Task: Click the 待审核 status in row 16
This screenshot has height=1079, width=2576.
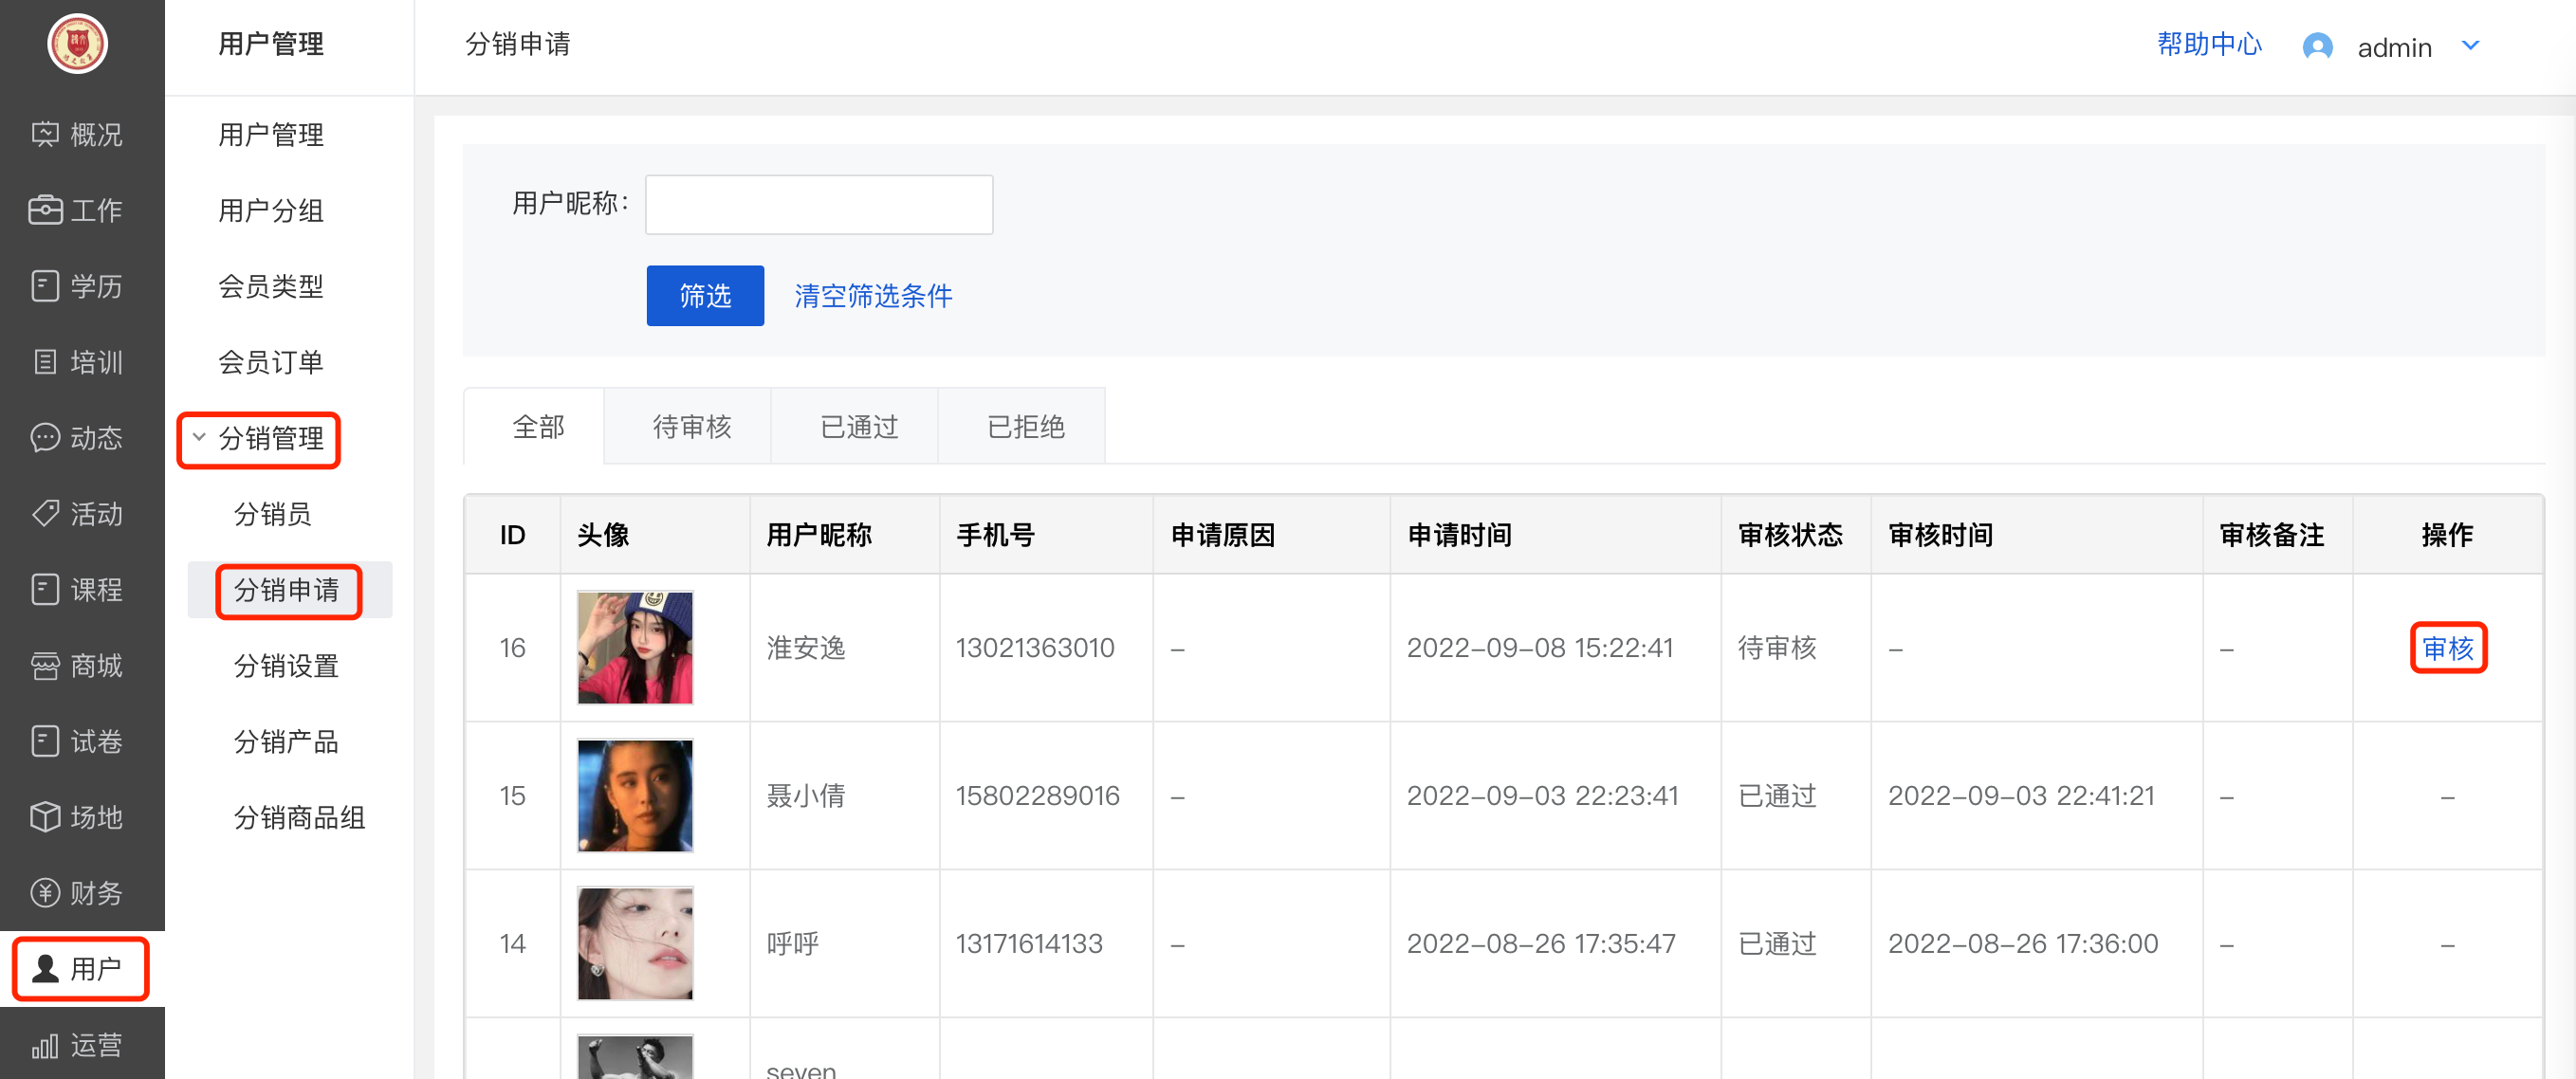Action: [1777, 648]
